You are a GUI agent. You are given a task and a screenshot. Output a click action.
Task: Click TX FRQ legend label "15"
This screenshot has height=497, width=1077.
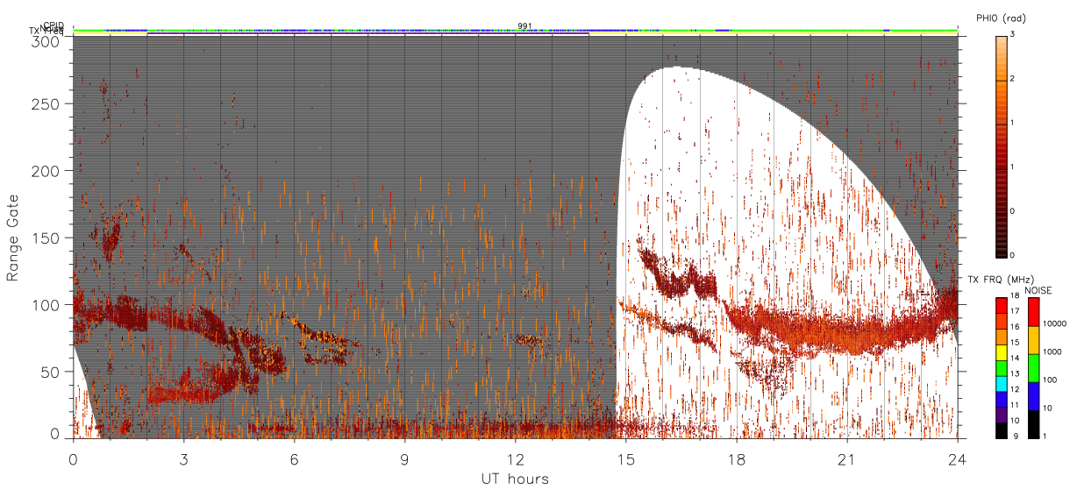tap(1014, 342)
